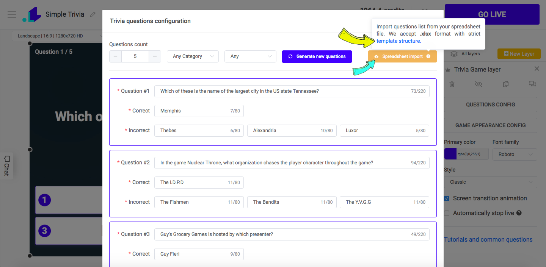Screen dimensions: 546x267
Task: Click help icon beside Automatically stop live
Action: [x=519, y=213]
